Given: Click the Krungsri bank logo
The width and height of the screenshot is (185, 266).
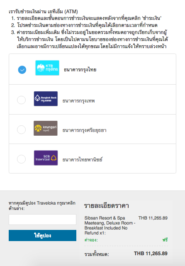Looking at the screenshot, I should pyautogui.click(x=46, y=128).
